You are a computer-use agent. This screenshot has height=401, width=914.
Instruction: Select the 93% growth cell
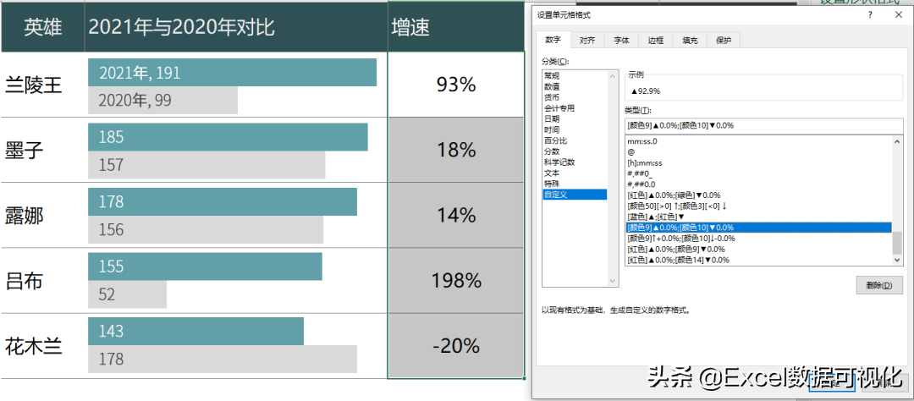[x=456, y=85]
